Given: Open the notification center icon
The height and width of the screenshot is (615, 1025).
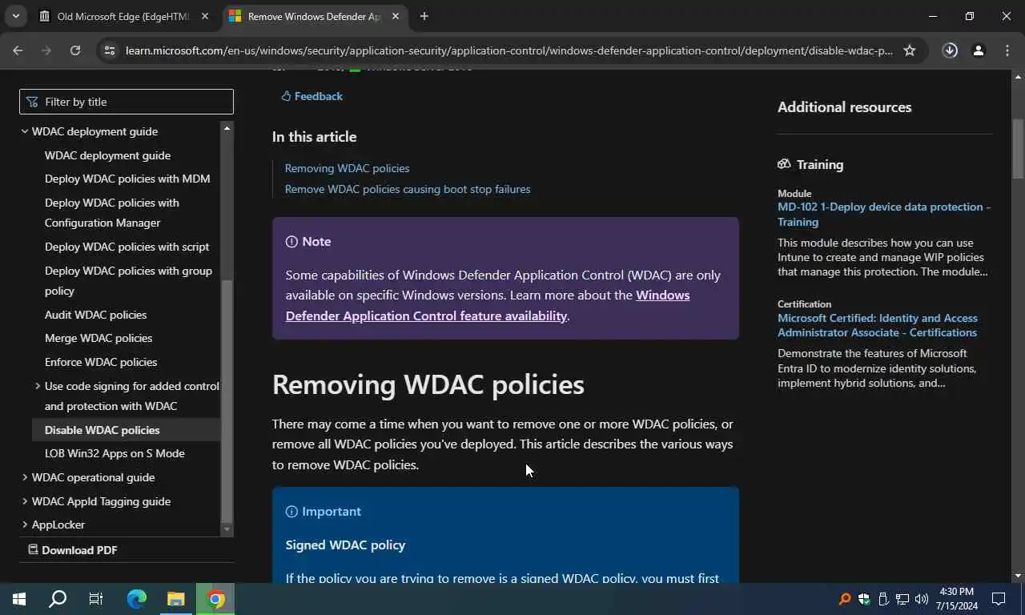Looking at the screenshot, I should coord(999,599).
